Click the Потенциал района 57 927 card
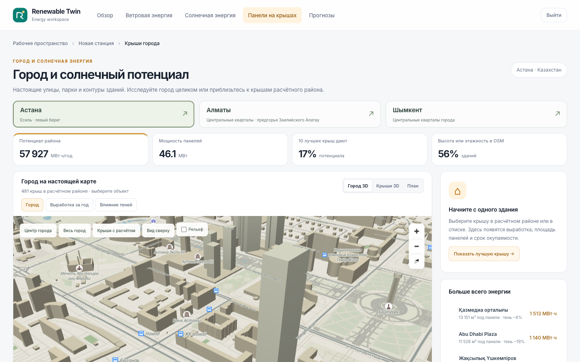 tap(81, 149)
